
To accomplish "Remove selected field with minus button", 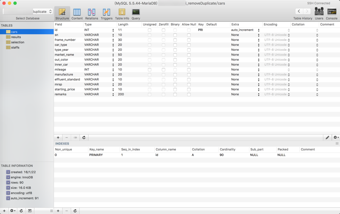I will point(67,137).
